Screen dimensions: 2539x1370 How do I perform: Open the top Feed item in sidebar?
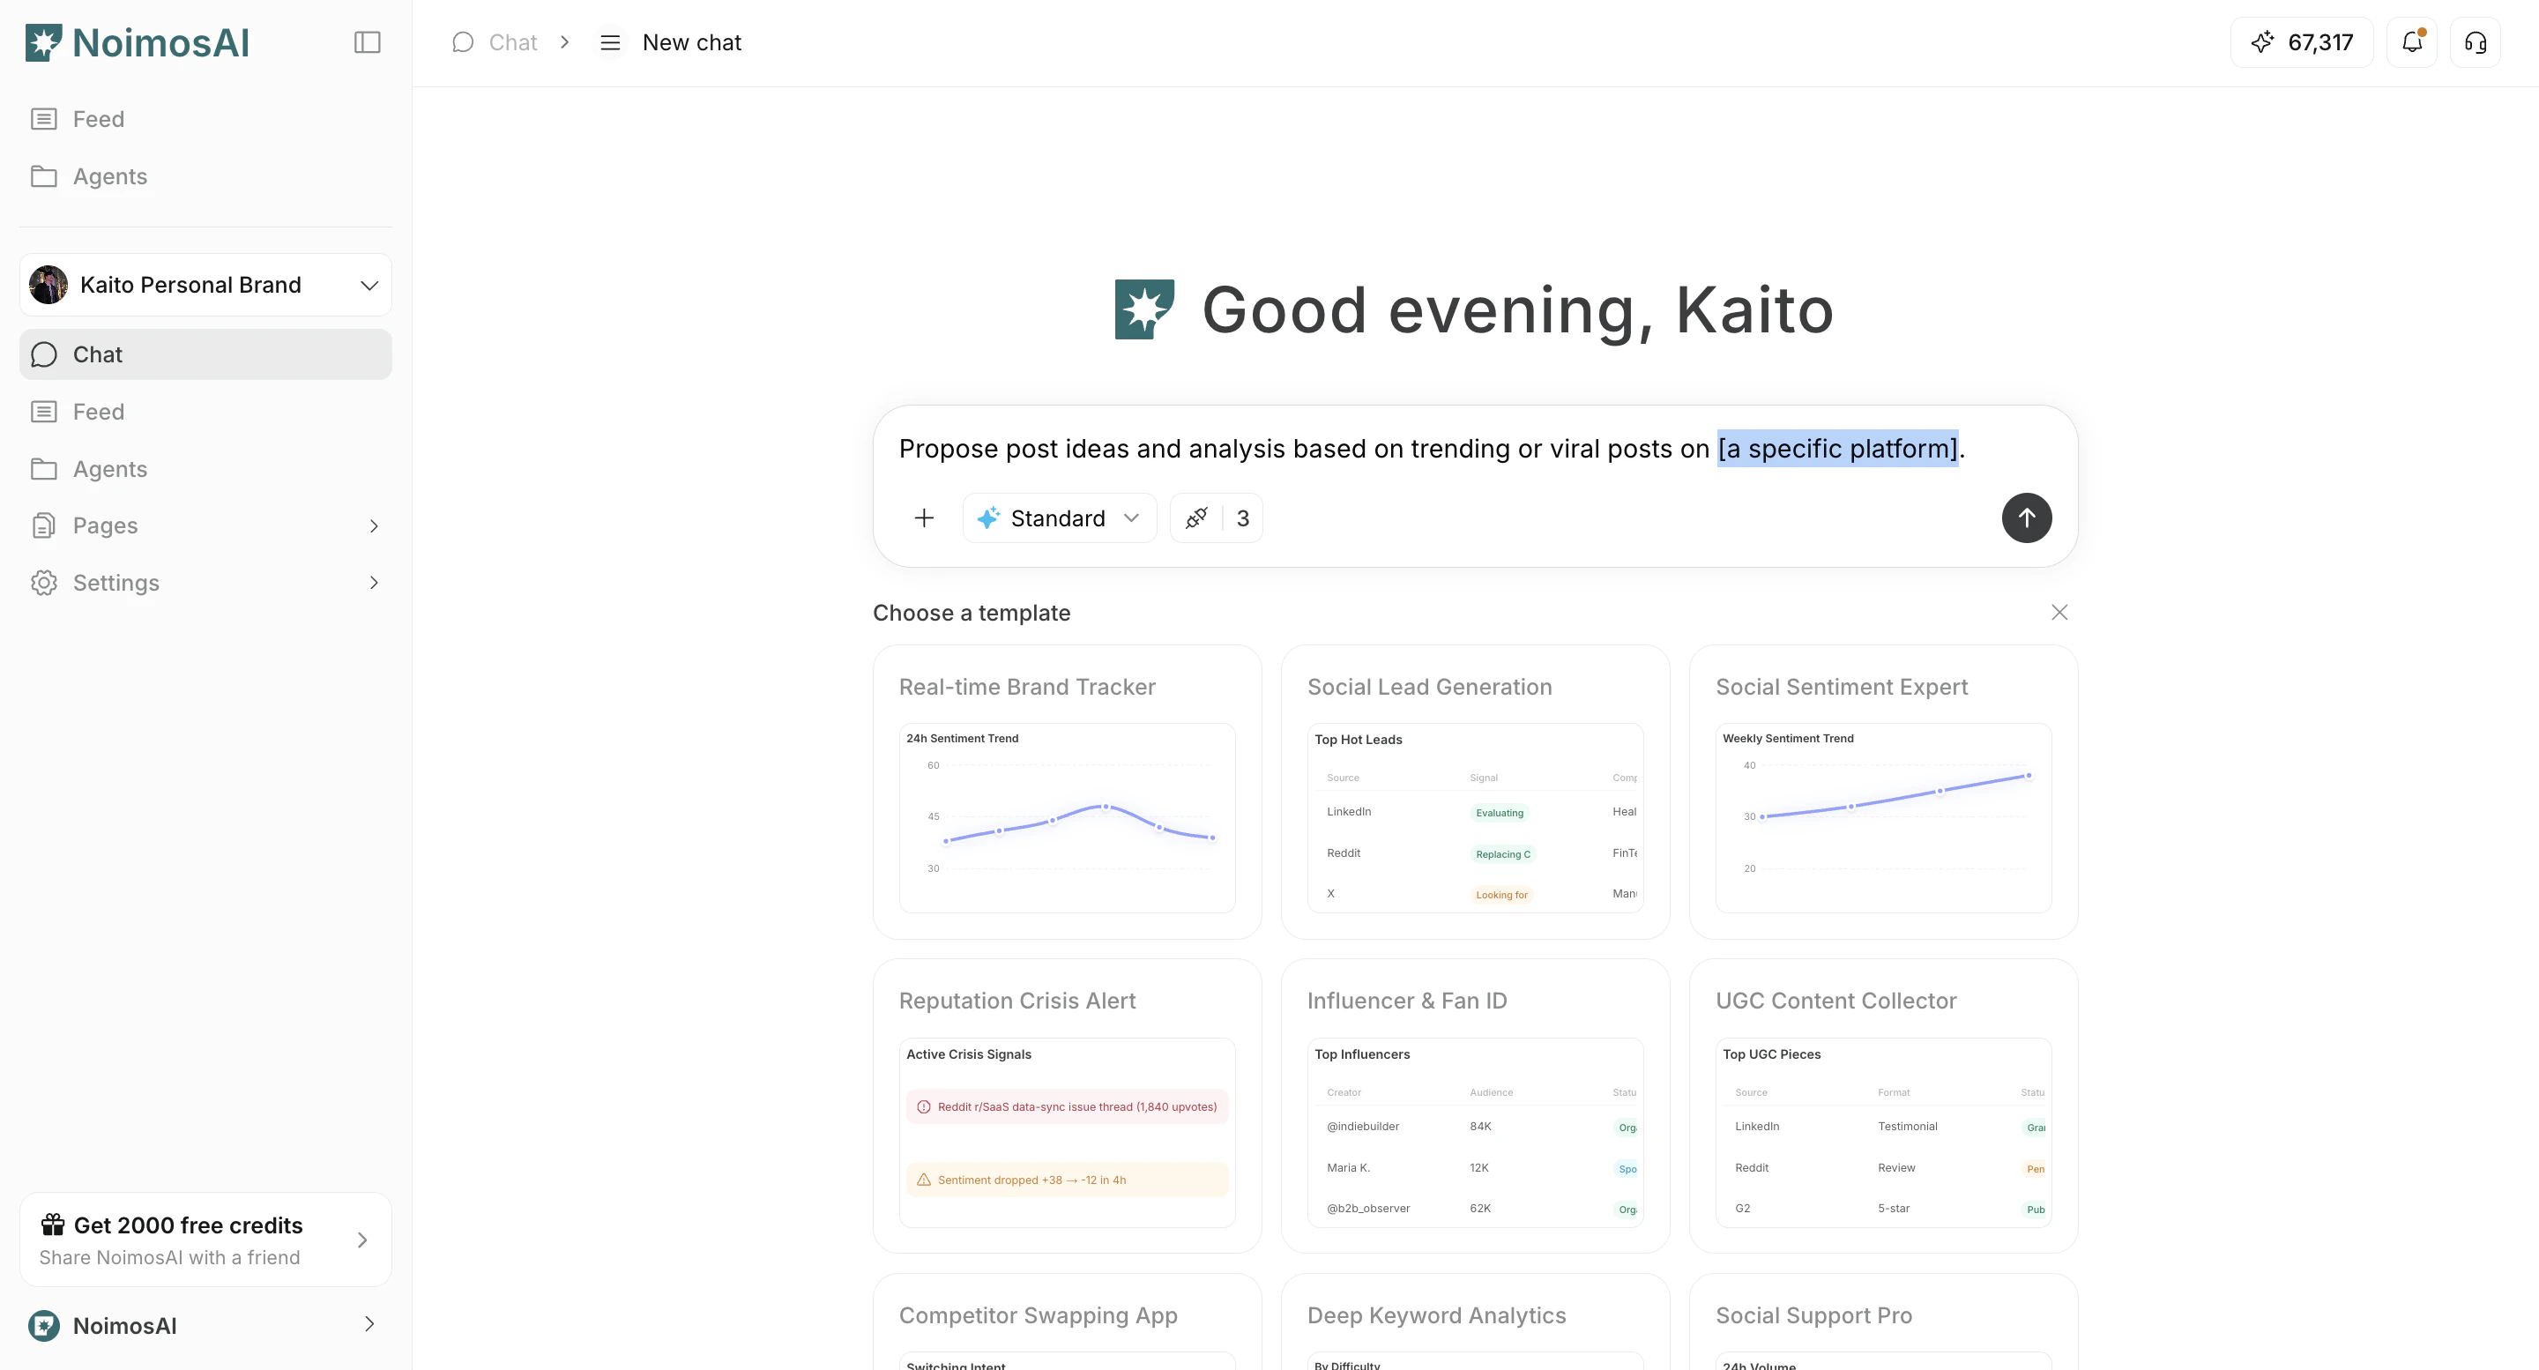205,119
